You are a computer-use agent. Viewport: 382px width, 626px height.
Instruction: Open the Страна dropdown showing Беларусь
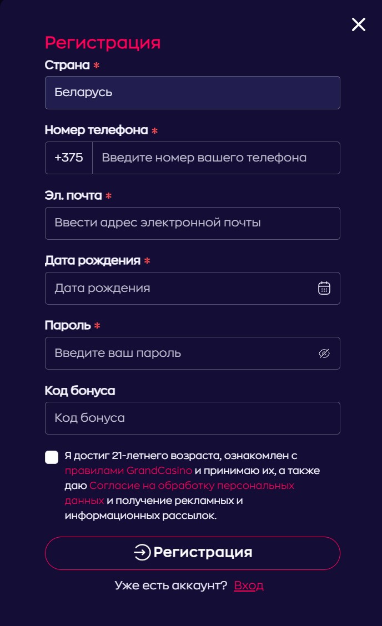coord(192,93)
